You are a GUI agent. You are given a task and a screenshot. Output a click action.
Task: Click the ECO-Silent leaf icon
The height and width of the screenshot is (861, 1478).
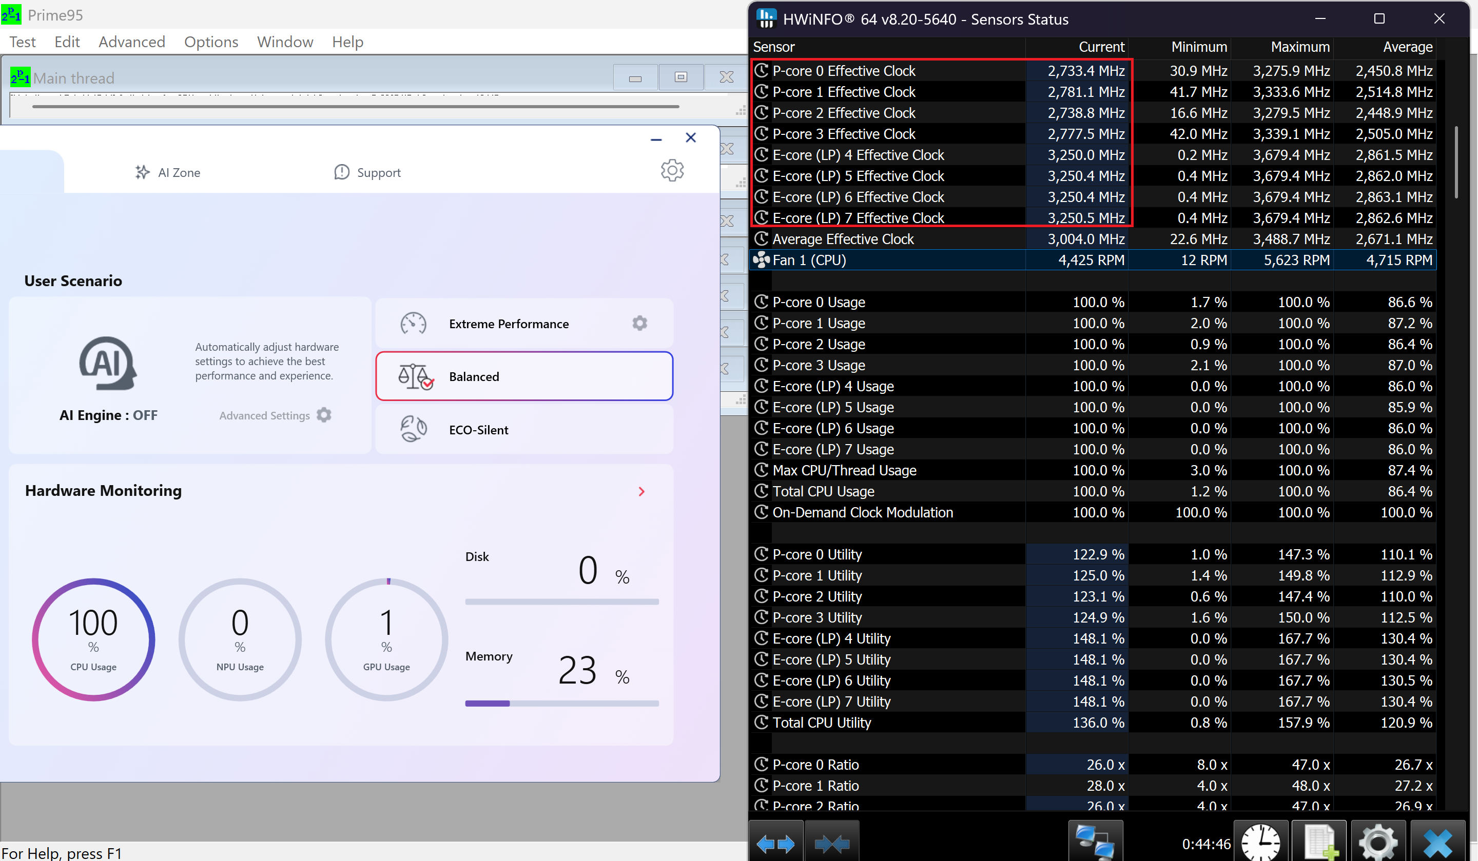414,429
